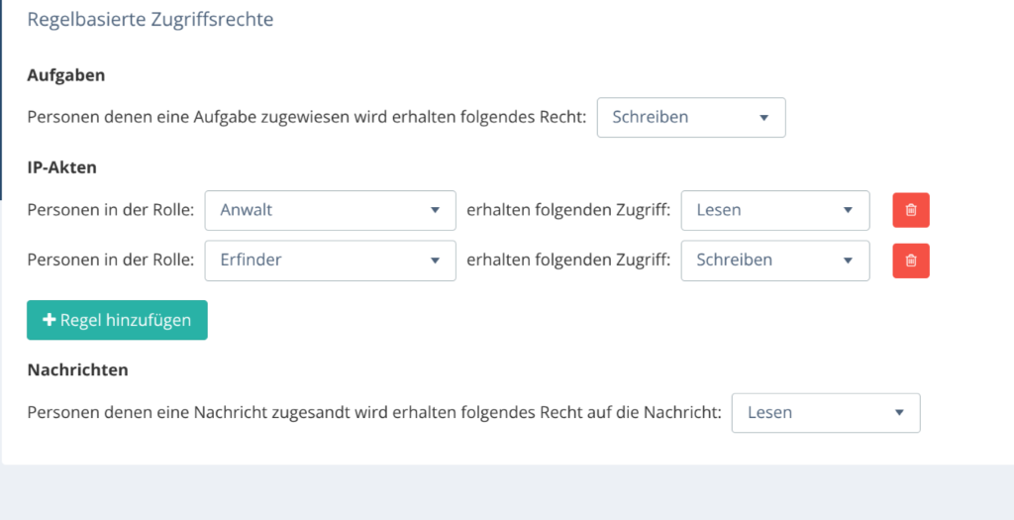1014x520 pixels.
Task: Click the arrow in the Anwalt row's Lesen box
Action: (x=848, y=210)
